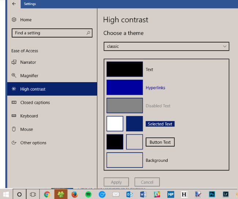Pick the blue Hyperlinks color swatch
238x199 pixels.
click(124, 88)
